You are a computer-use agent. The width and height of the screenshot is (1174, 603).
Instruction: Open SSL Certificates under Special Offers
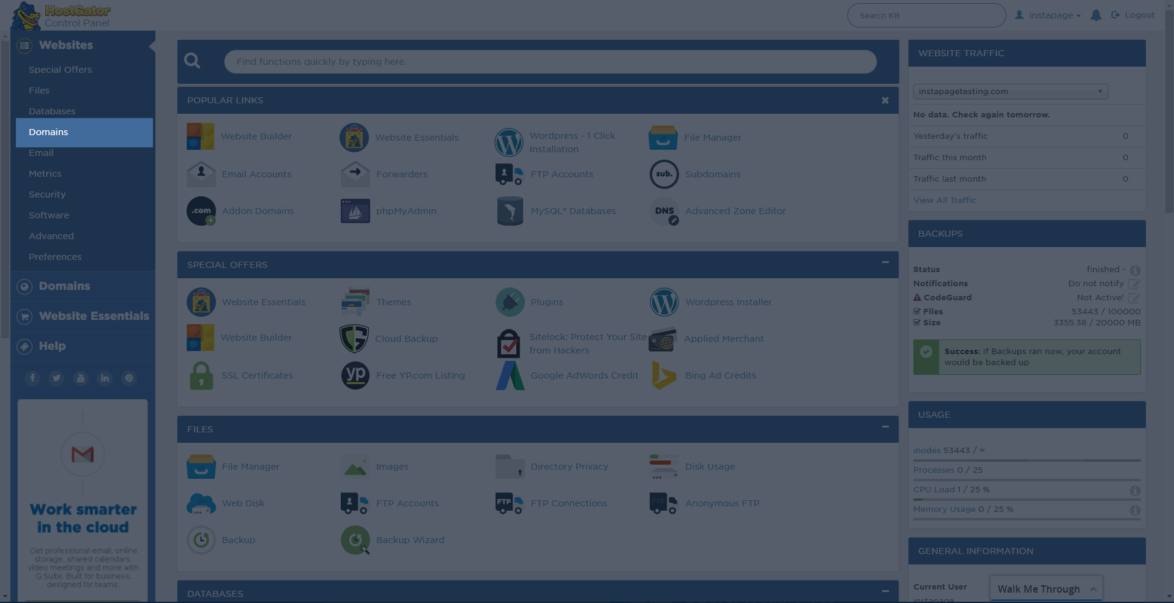coord(257,375)
